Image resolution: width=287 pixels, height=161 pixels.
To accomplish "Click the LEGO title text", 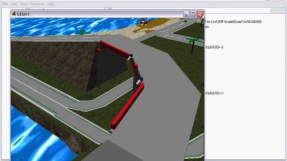I will coord(22,14).
